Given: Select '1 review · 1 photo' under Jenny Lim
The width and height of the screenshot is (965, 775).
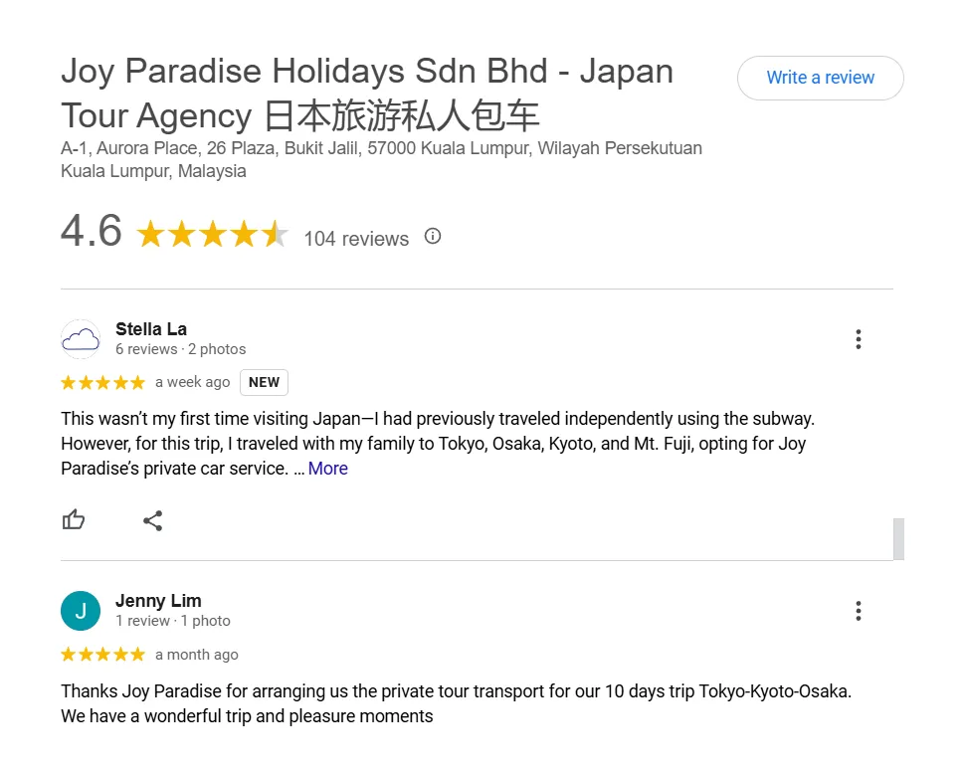Looking at the screenshot, I should pos(173,621).
